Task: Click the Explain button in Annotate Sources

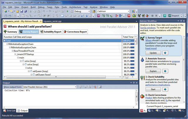Action: [153, 71]
